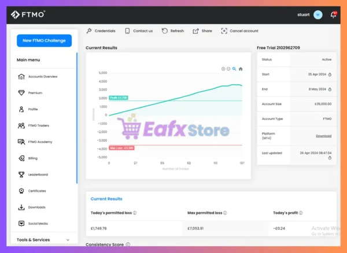Click the red Max Loss chart label
347x253 pixels.
tap(121, 148)
